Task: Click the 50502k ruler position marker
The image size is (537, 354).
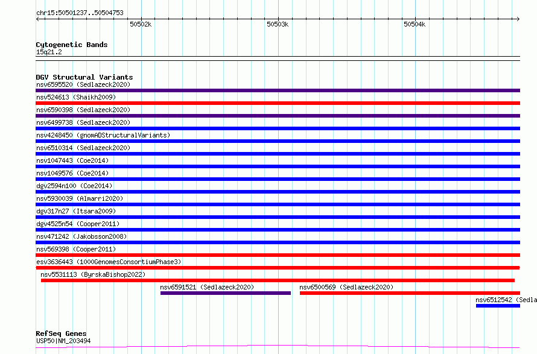Action: (141, 24)
